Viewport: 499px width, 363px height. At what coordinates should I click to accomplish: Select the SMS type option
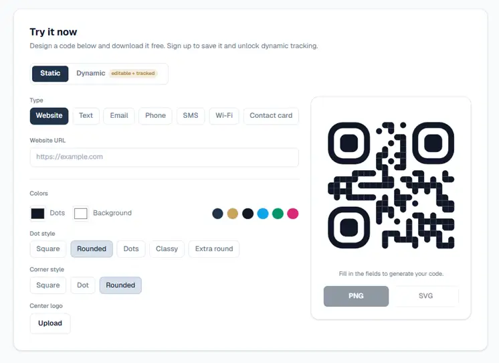(x=191, y=116)
